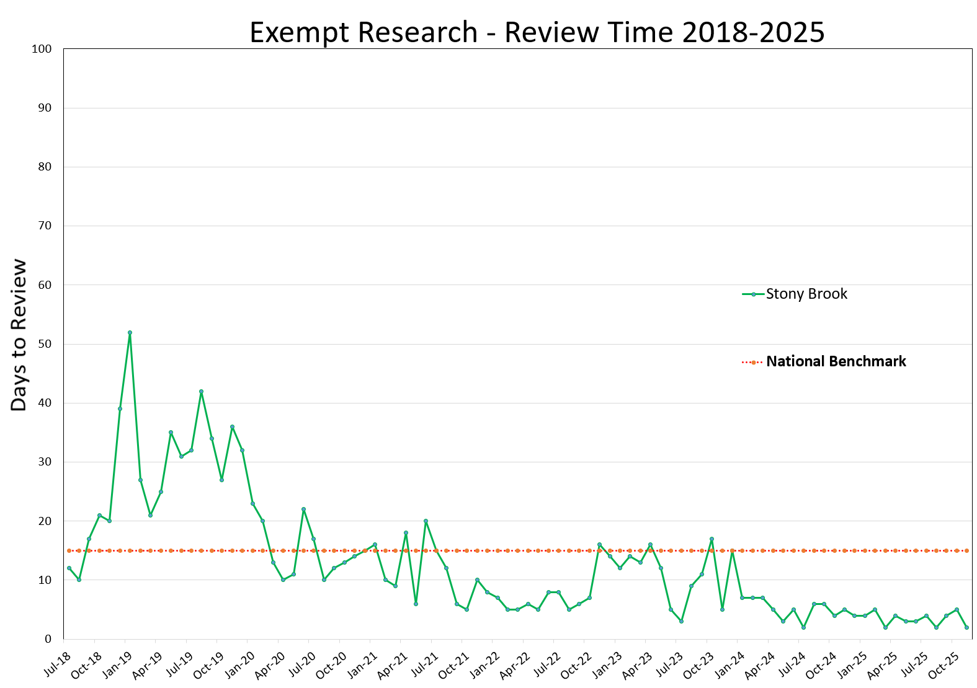
Task: Click the peak data point at 52 days
Action: (130, 332)
